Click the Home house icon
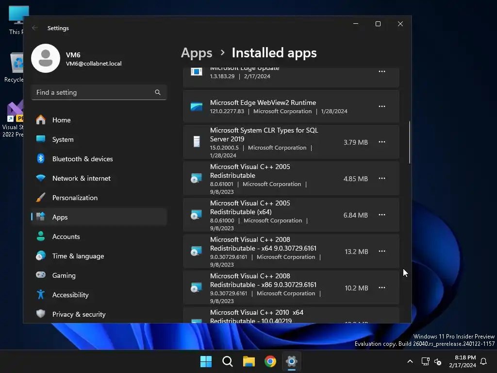The width and height of the screenshot is (497, 373). [x=41, y=119]
